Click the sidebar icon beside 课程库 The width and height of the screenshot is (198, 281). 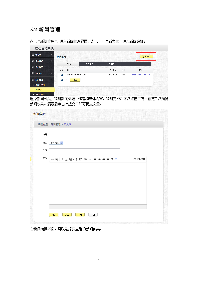pyautogui.click(x=33, y=55)
